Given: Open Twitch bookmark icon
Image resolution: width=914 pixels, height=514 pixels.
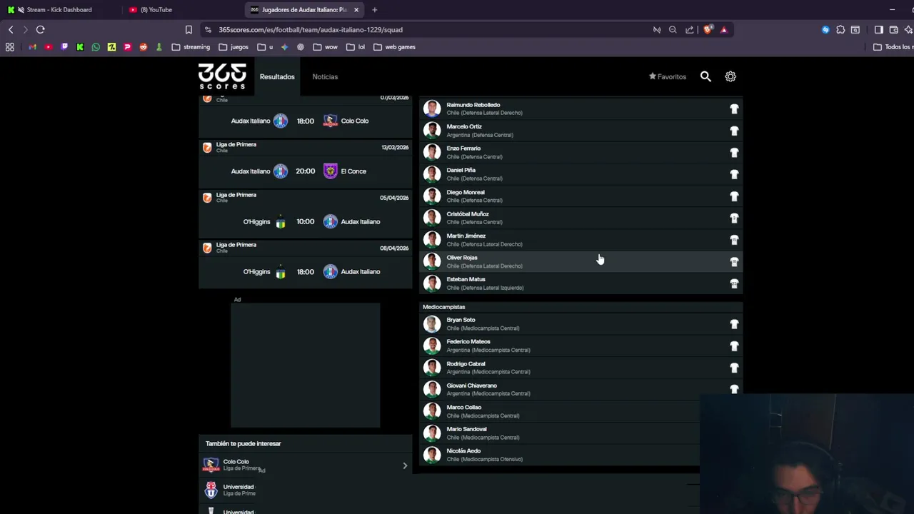Looking at the screenshot, I should [64, 47].
